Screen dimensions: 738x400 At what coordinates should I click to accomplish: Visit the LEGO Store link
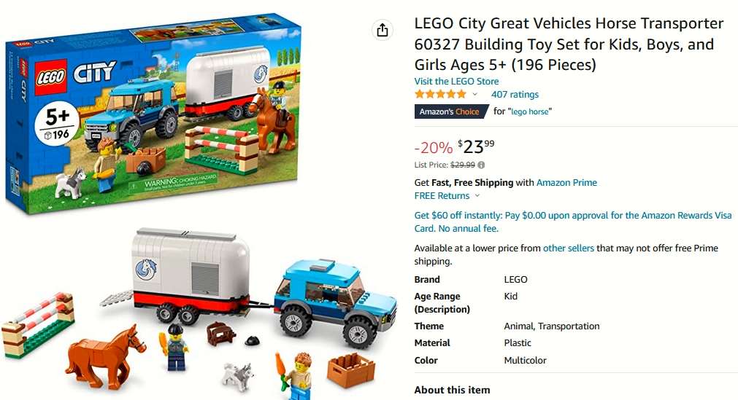point(456,82)
